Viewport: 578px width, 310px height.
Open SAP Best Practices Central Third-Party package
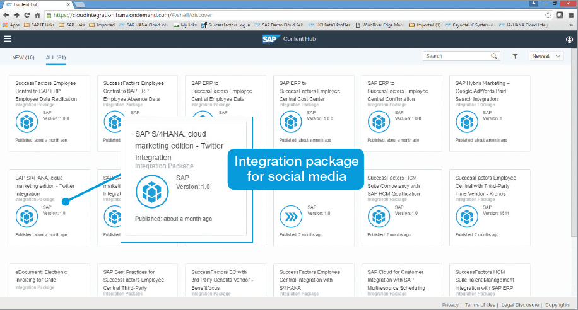pyautogui.click(x=133, y=280)
